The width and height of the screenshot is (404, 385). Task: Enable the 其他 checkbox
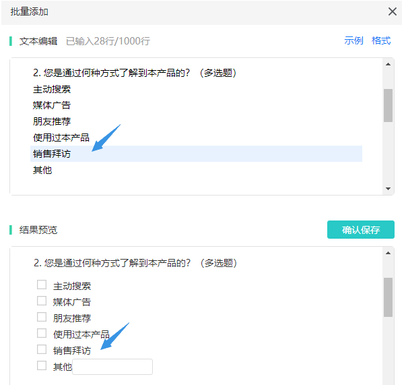[x=42, y=365]
